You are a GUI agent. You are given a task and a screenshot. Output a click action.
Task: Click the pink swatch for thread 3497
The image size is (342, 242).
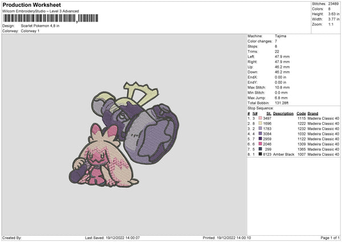point(260,118)
